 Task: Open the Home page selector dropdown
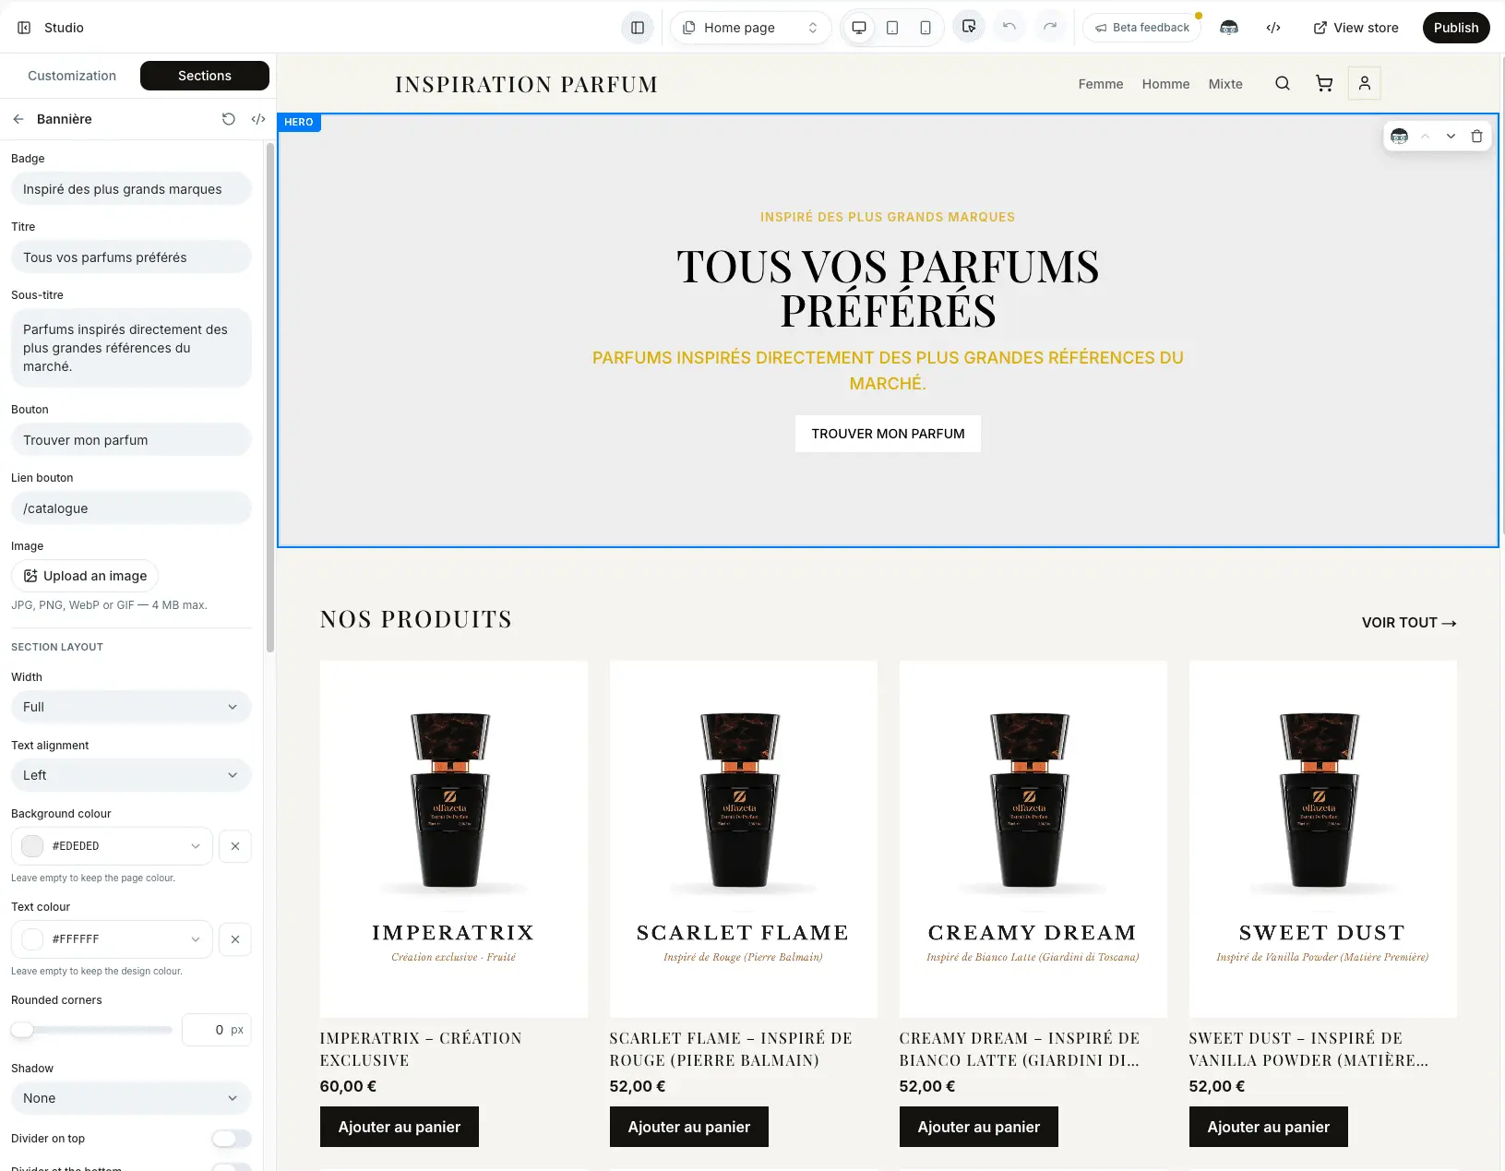point(750,28)
